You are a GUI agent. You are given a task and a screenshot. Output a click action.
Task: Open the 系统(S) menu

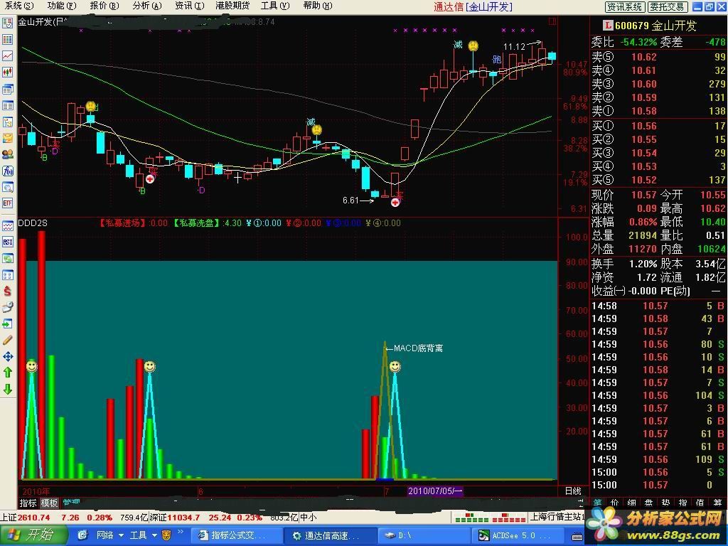click(18, 6)
